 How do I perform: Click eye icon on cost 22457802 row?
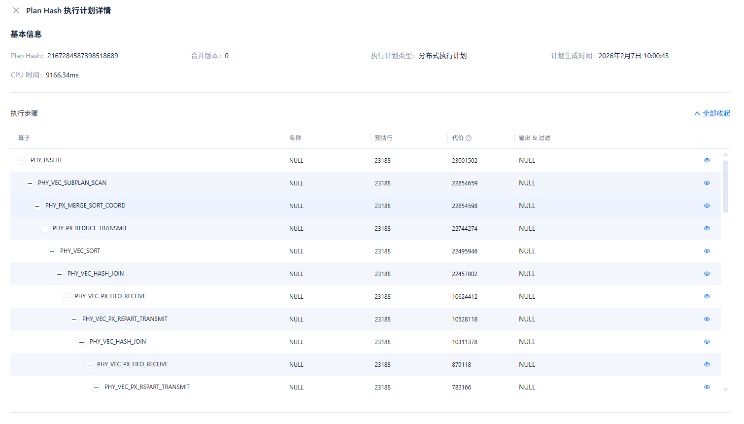click(x=707, y=274)
